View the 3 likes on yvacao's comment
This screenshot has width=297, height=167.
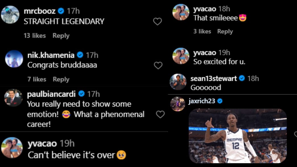coord(202,32)
